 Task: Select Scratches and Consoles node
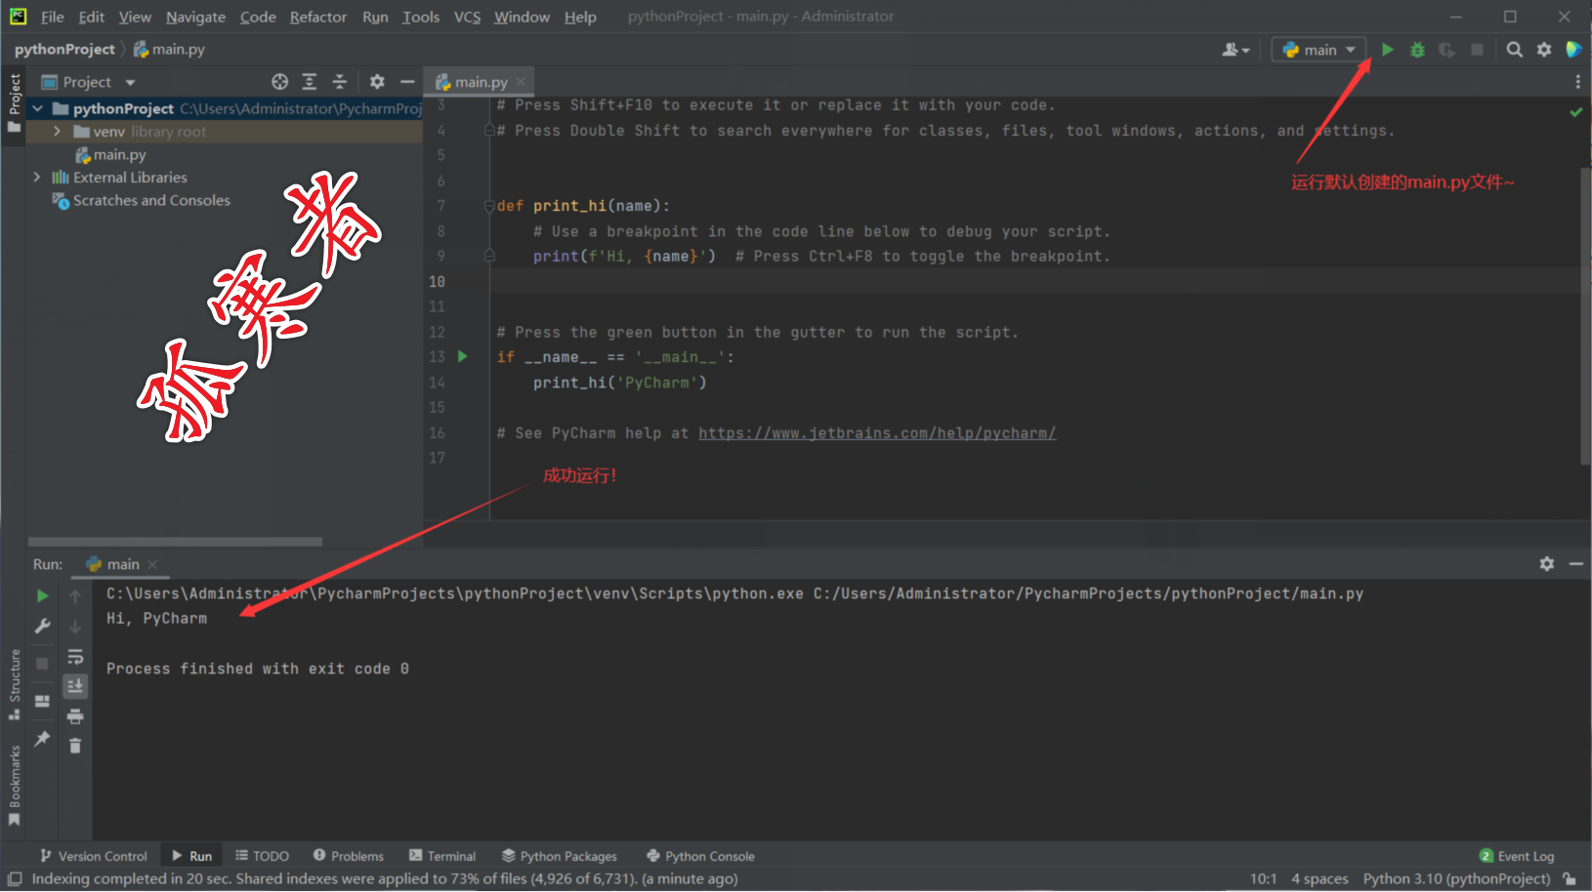142,200
